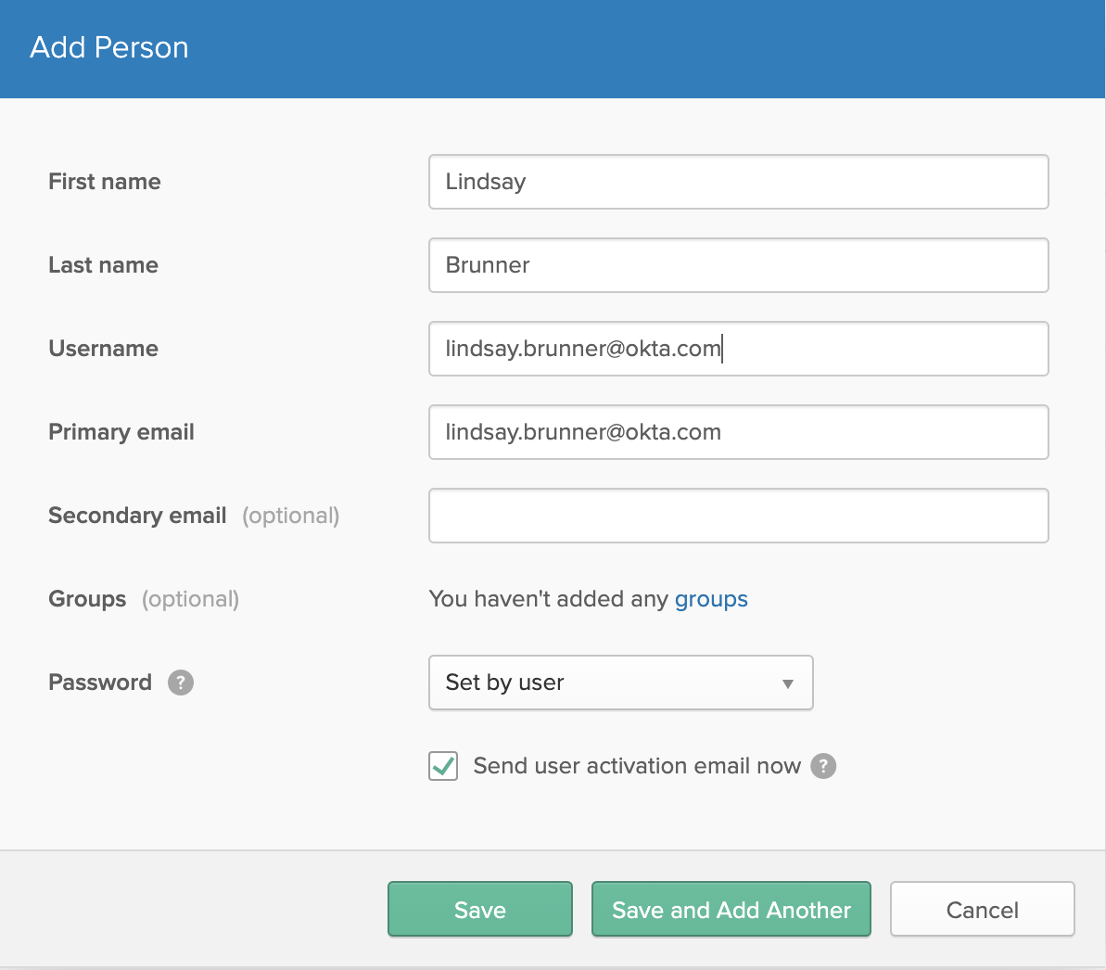Viewport: 1106px width, 970px height.
Task: Cancel the Add Person dialog
Action: click(x=982, y=910)
